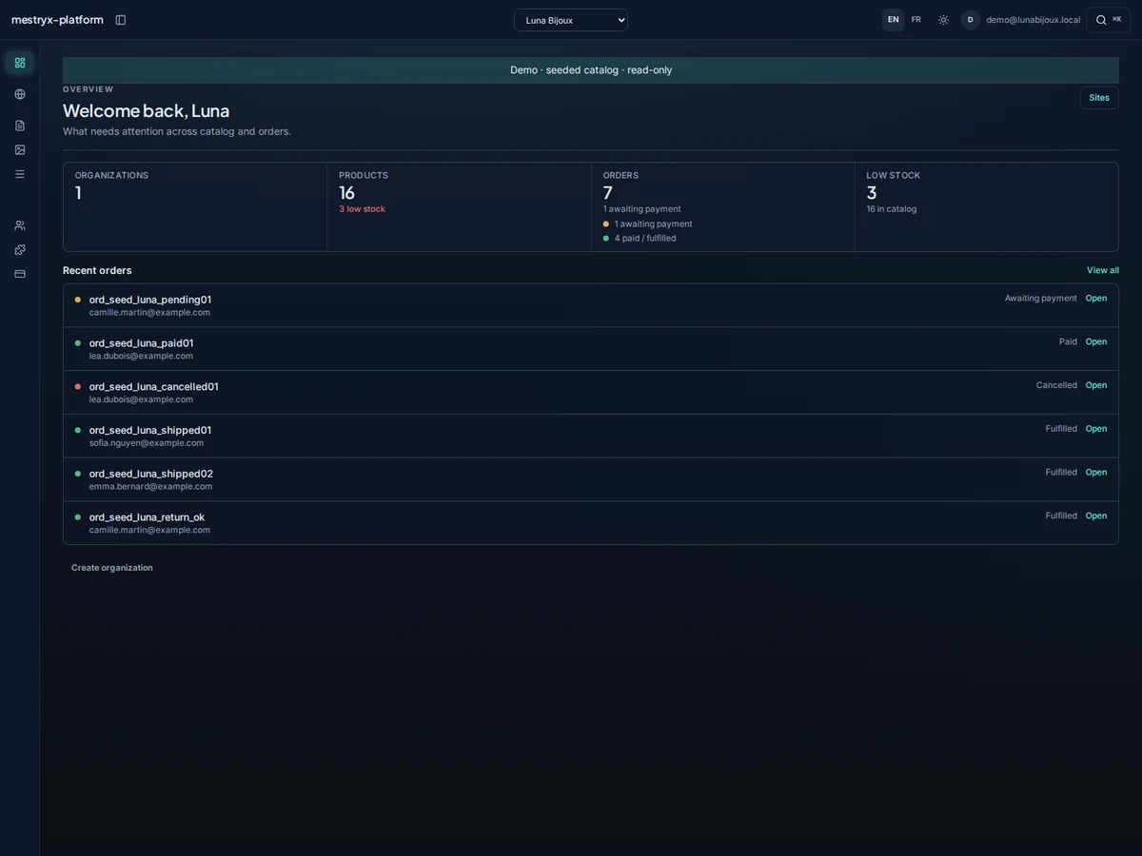This screenshot has width=1142, height=856.
Task: Click the Sites button
Action: pos(1099,98)
